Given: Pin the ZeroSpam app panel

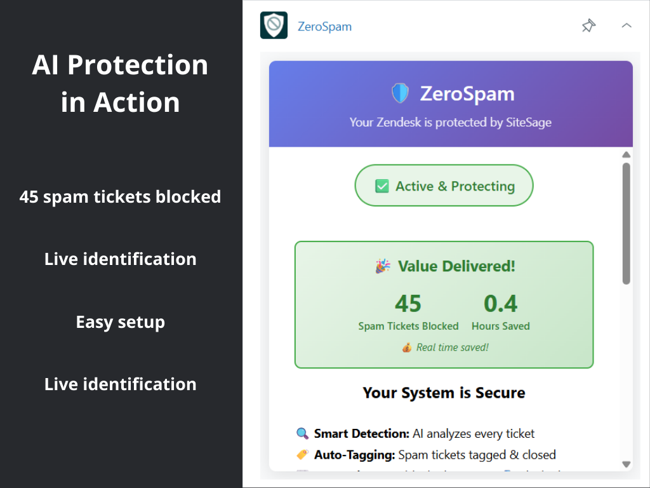Looking at the screenshot, I should click(x=588, y=26).
